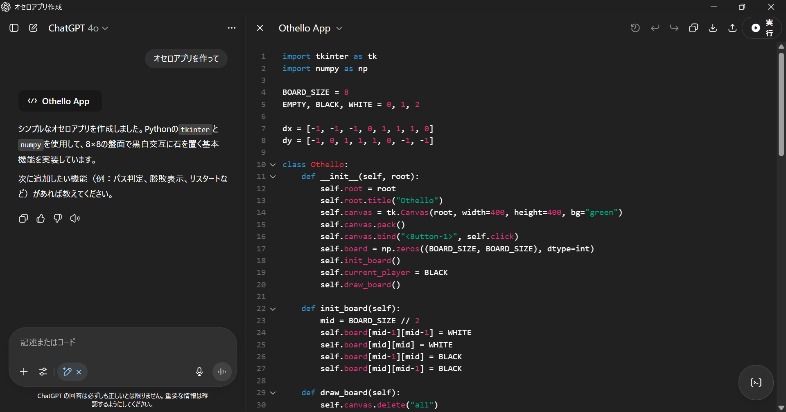The image size is (786, 412).
Task: Download the Othello App code
Action: coord(713,28)
